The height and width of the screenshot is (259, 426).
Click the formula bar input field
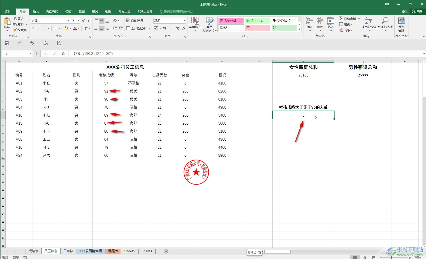246,53
